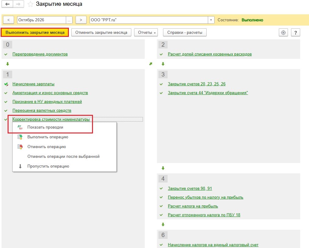This screenshot has height=248, width=309.
Task: Click the organization field ООО "PPT.ru"
Action: tap(149, 20)
